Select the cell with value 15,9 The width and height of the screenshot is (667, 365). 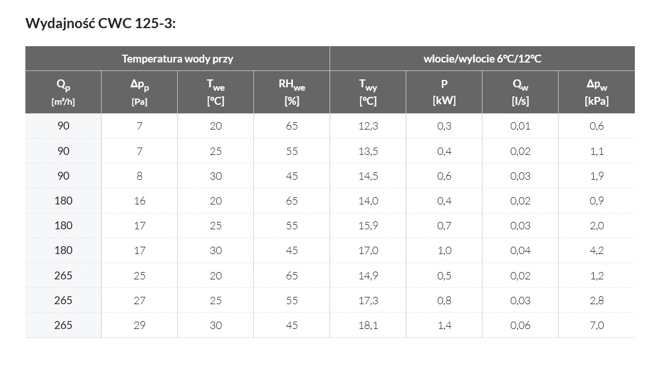point(368,226)
